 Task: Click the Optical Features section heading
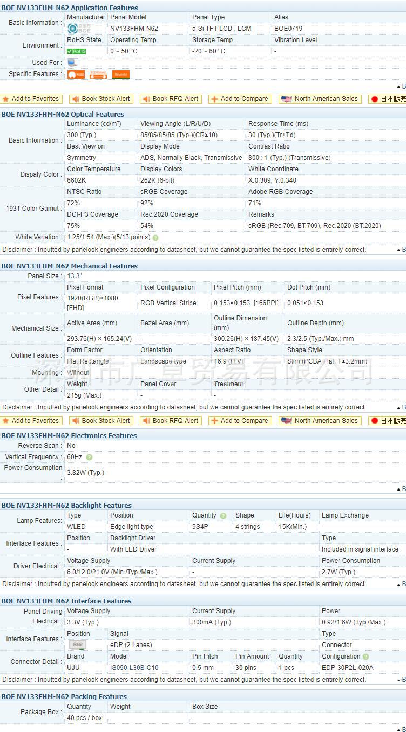[x=63, y=115]
